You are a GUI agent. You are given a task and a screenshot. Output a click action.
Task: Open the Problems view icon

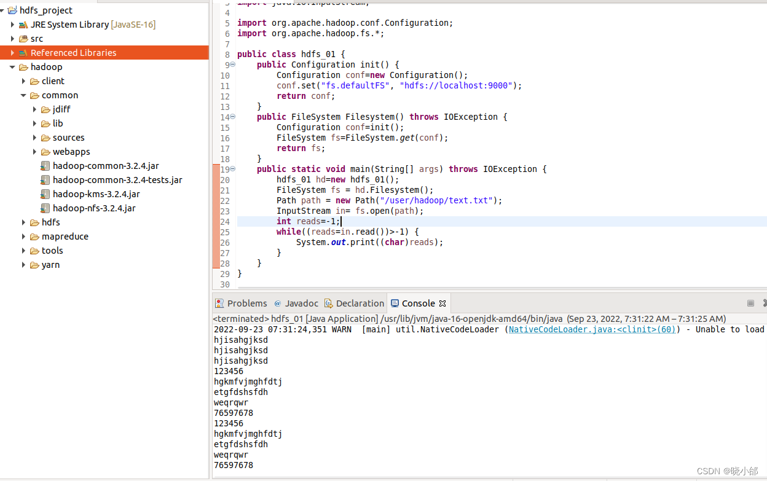coord(219,303)
